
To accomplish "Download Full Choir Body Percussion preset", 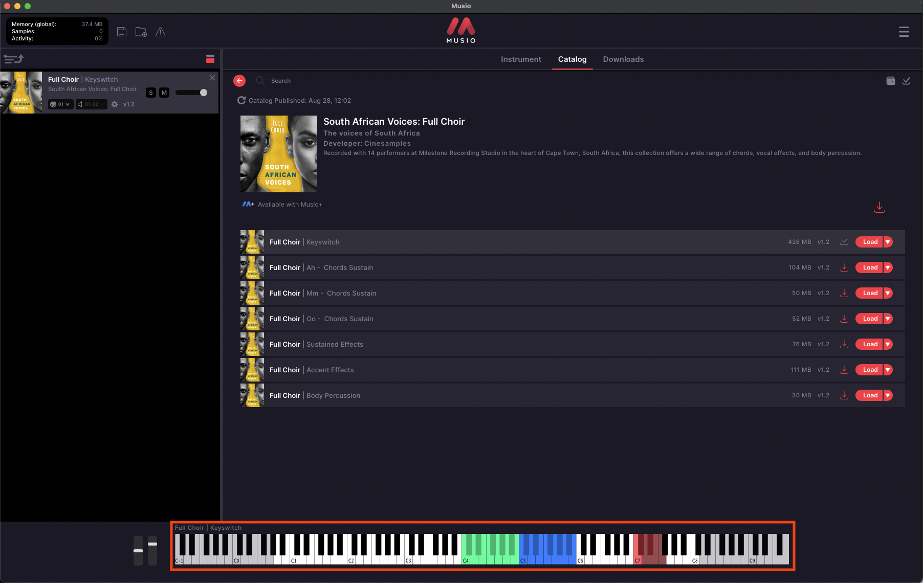I will [844, 395].
